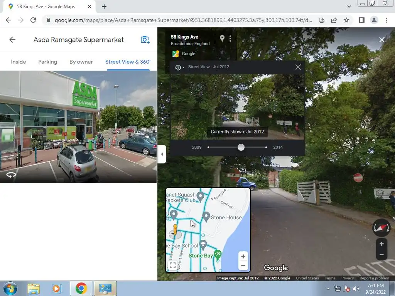Open the tab search dropdown
Image resolution: width=395 pixels, height=296 pixels.
click(x=349, y=7)
